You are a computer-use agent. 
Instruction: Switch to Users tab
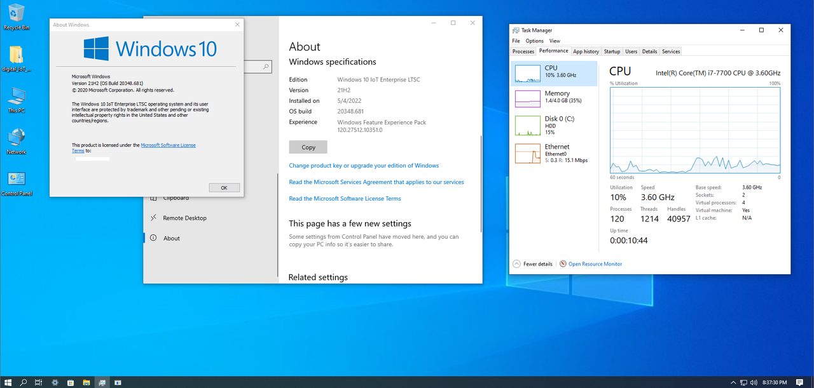tap(631, 51)
